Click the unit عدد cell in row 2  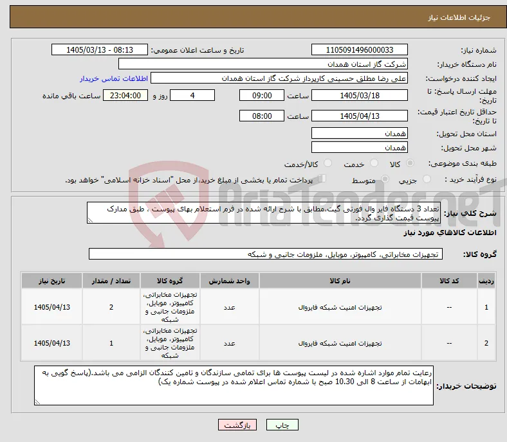point(229,343)
